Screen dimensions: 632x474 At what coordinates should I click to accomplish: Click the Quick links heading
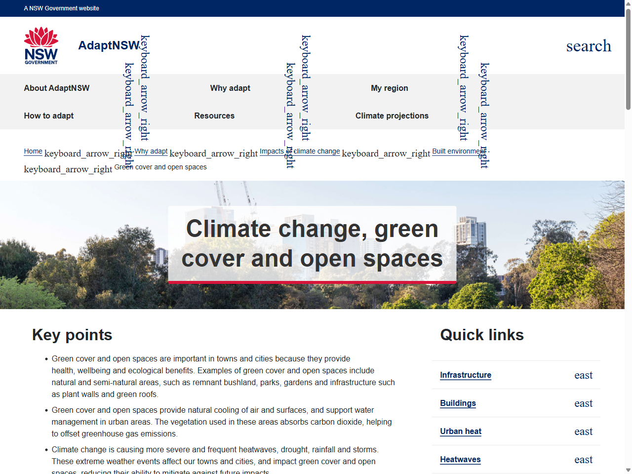click(482, 335)
